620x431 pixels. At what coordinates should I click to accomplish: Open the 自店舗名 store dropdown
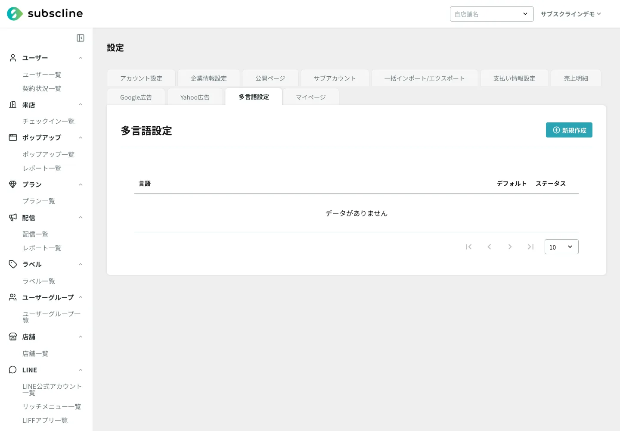492,14
